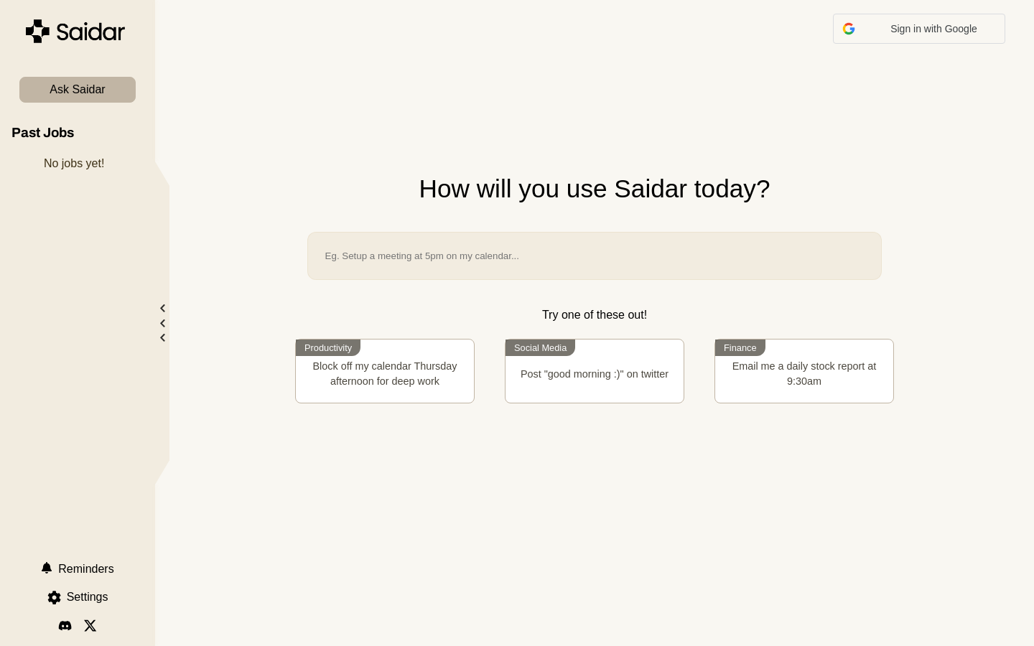The width and height of the screenshot is (1034, 646).
Task: Click the Settings gear icon
Action: [55, 597]
